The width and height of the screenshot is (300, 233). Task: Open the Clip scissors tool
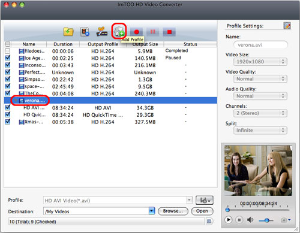point(102,32)
